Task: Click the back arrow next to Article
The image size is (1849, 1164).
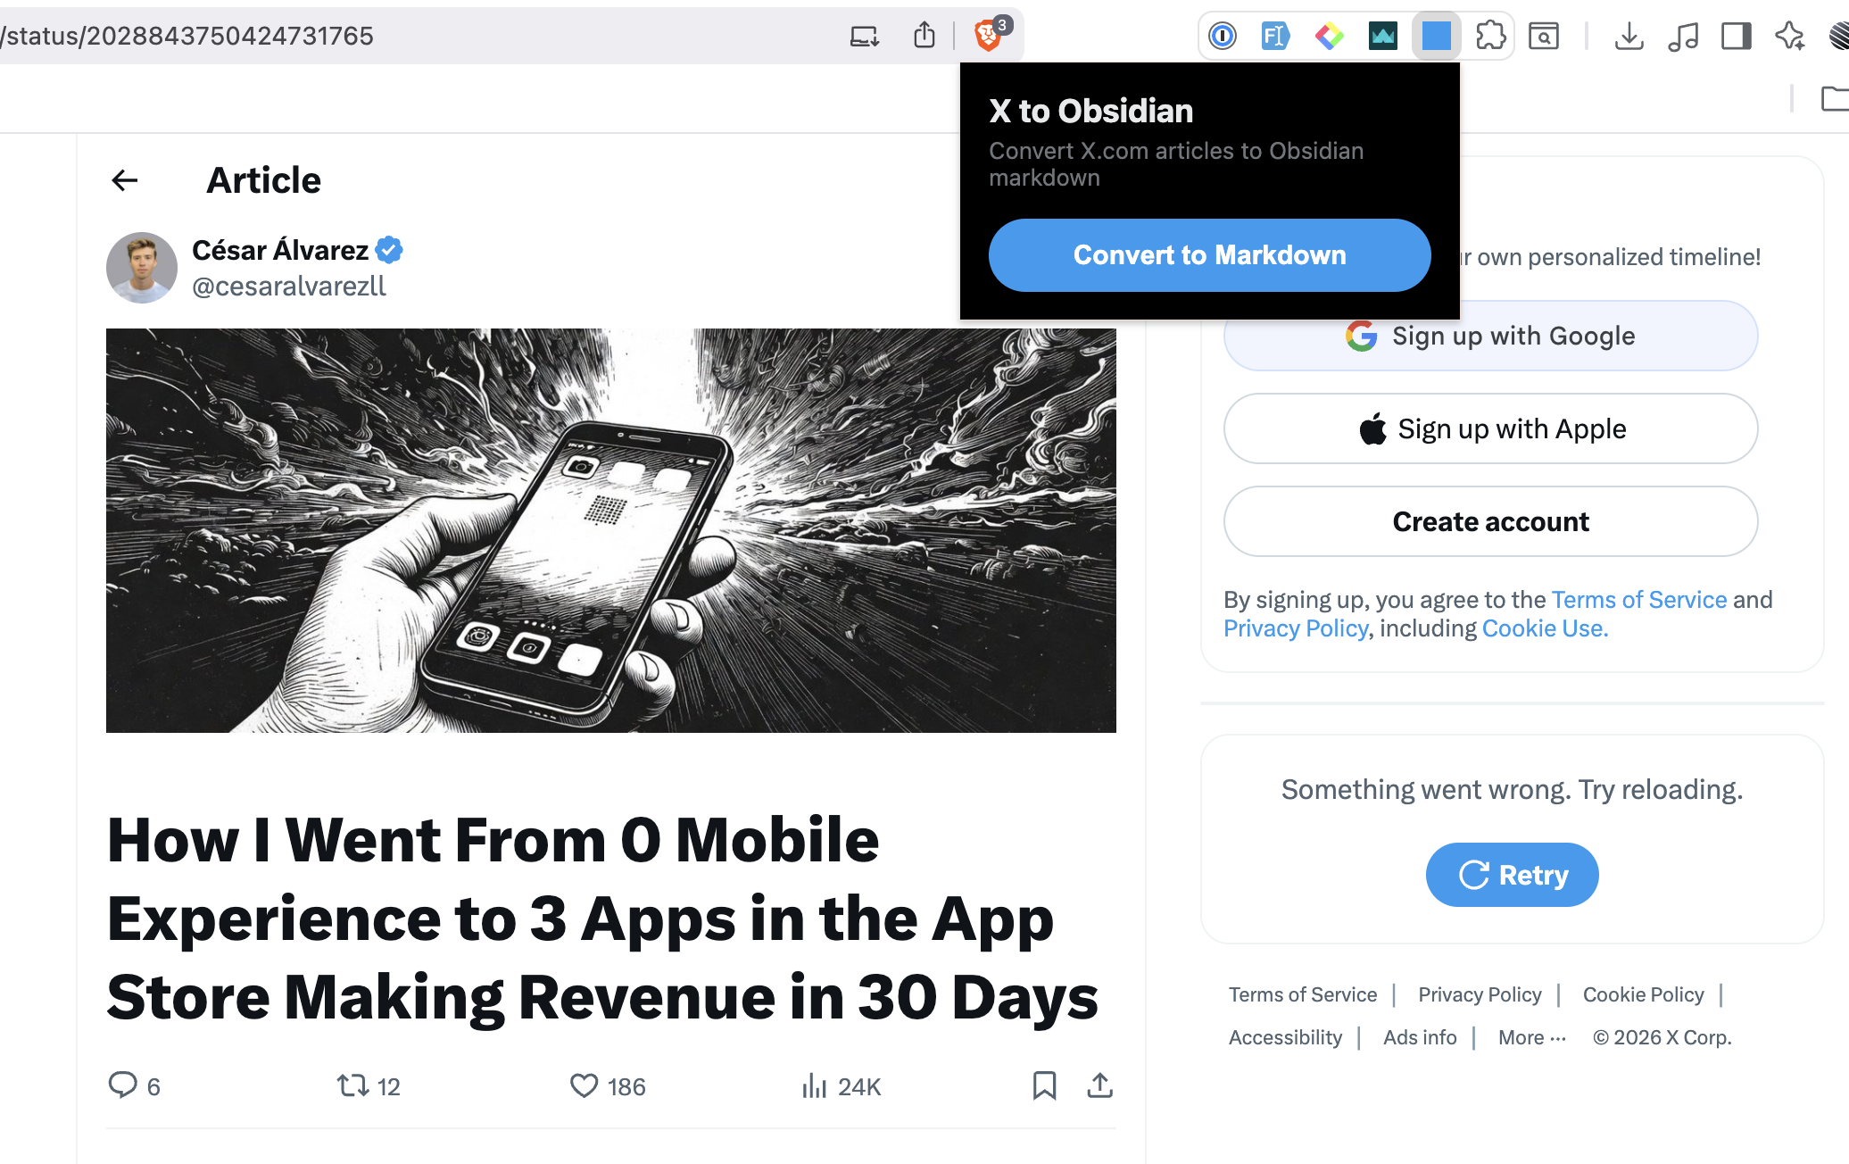Action: (125, 180)
